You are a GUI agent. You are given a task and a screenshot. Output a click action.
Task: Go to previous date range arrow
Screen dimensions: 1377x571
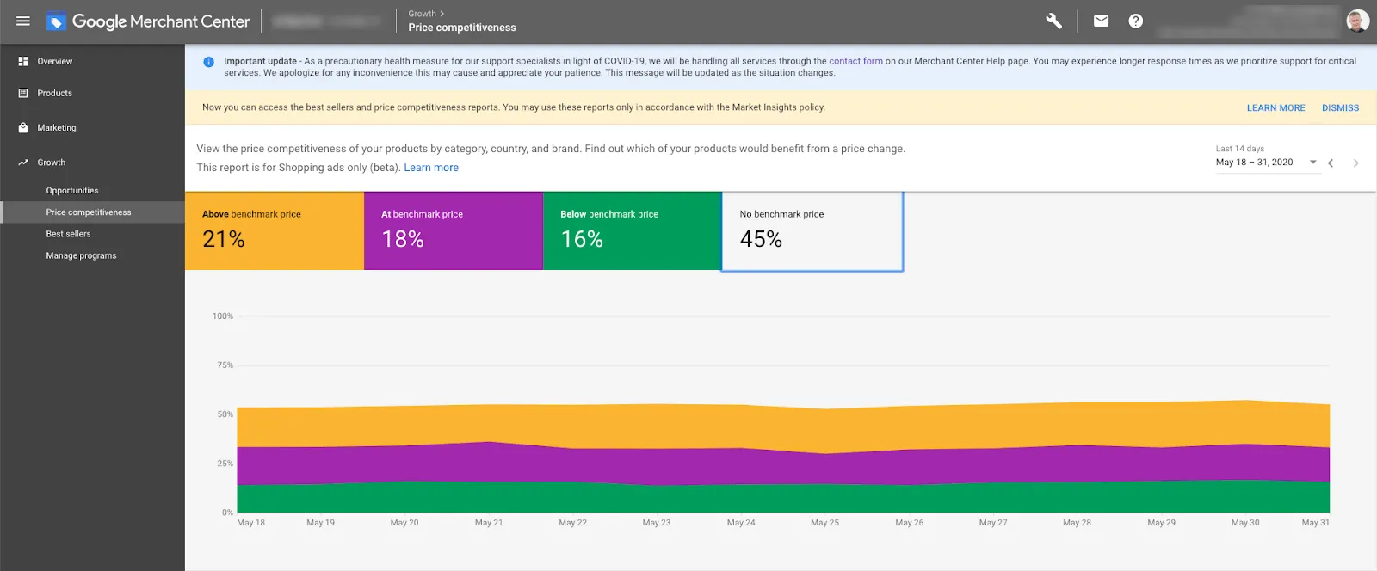coord(1331,163)
